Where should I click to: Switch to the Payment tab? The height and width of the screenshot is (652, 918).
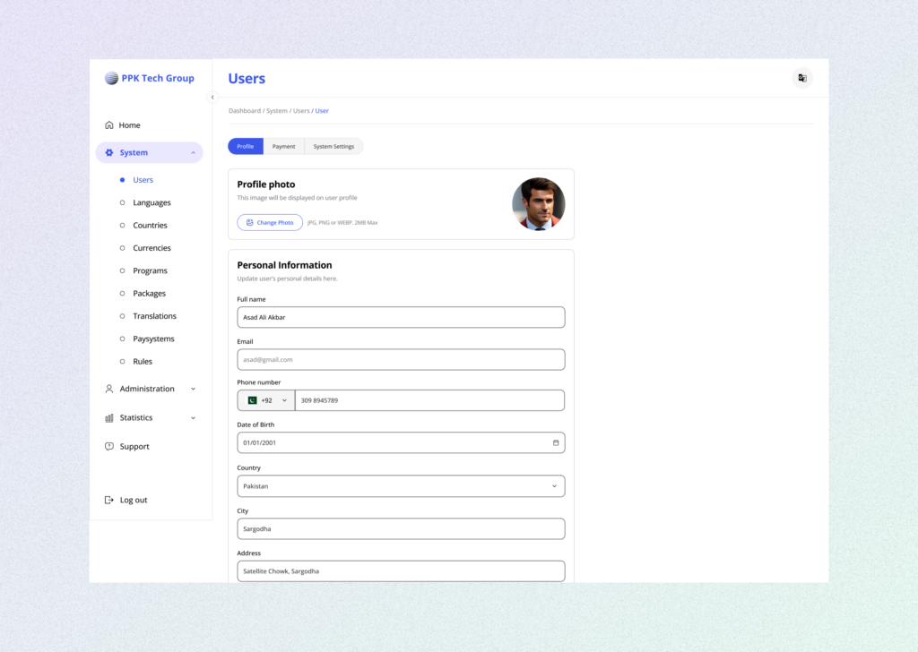283,147
